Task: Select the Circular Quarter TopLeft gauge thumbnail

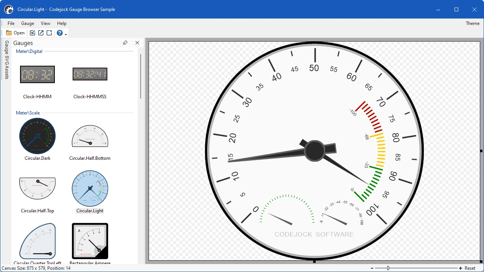Action: pyautogui.click(x=37, y=241)
